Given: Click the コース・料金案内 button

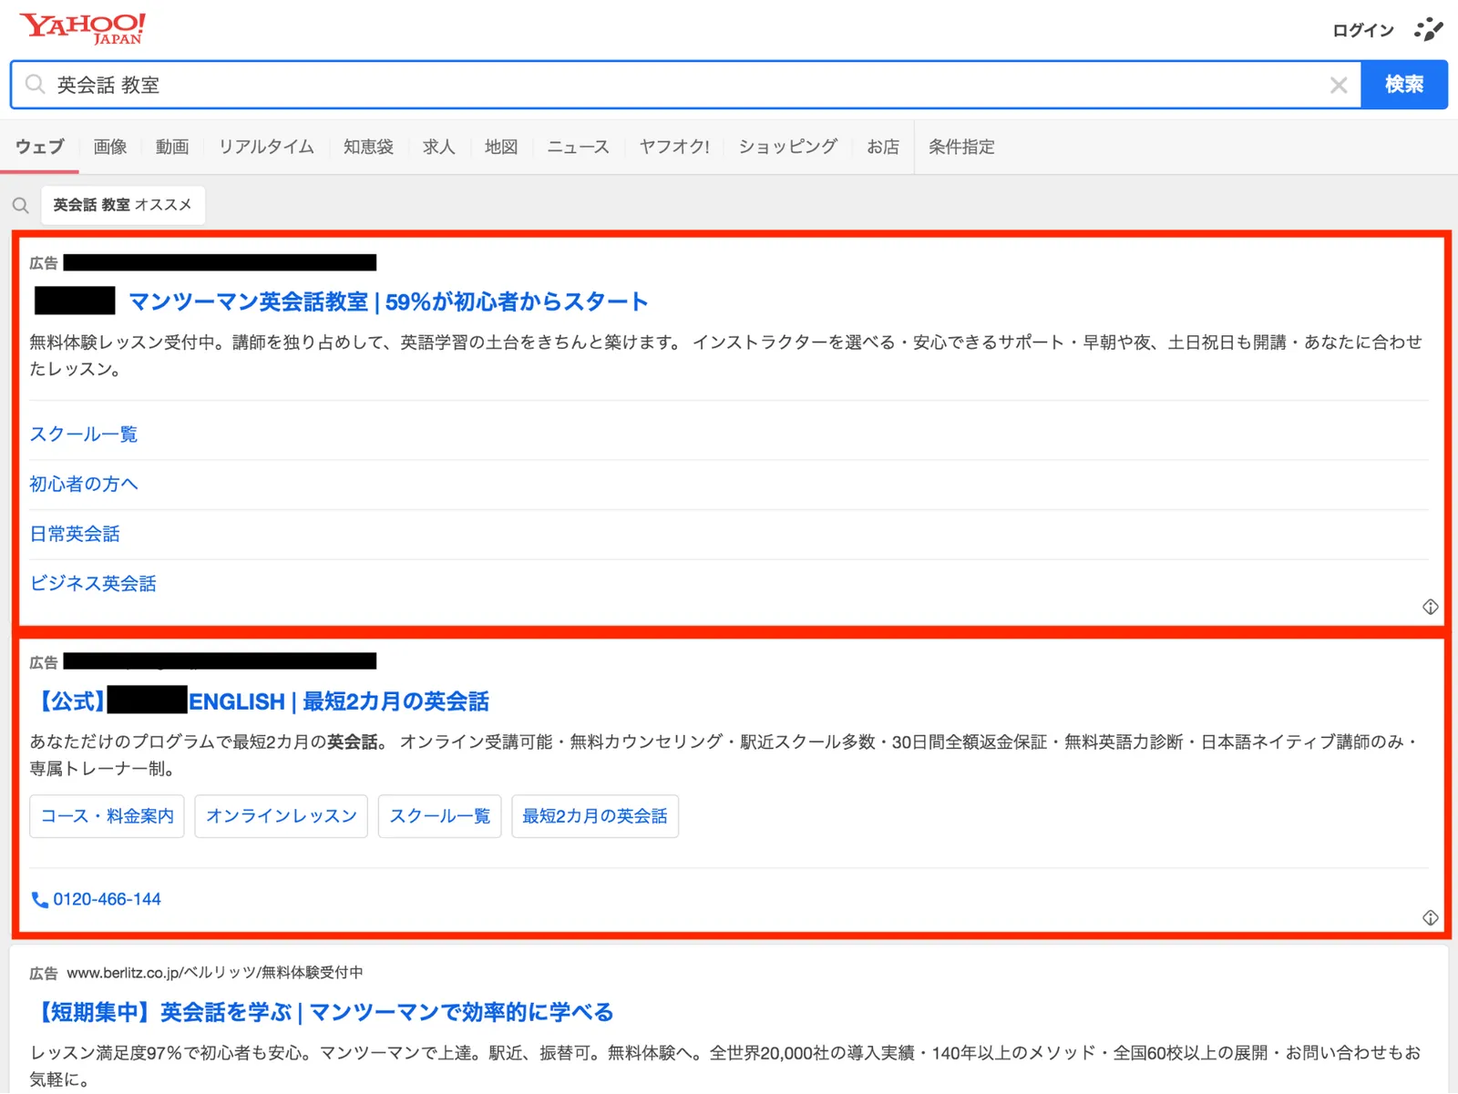Looking at the screenshot, I should point(108,816).
